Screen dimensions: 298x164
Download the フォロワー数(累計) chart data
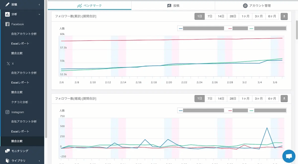pyautogui.click(x=284, y=16)
